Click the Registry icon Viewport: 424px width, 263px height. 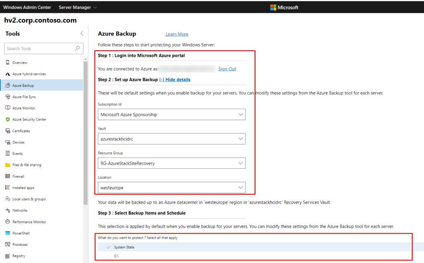click(7, 256)
